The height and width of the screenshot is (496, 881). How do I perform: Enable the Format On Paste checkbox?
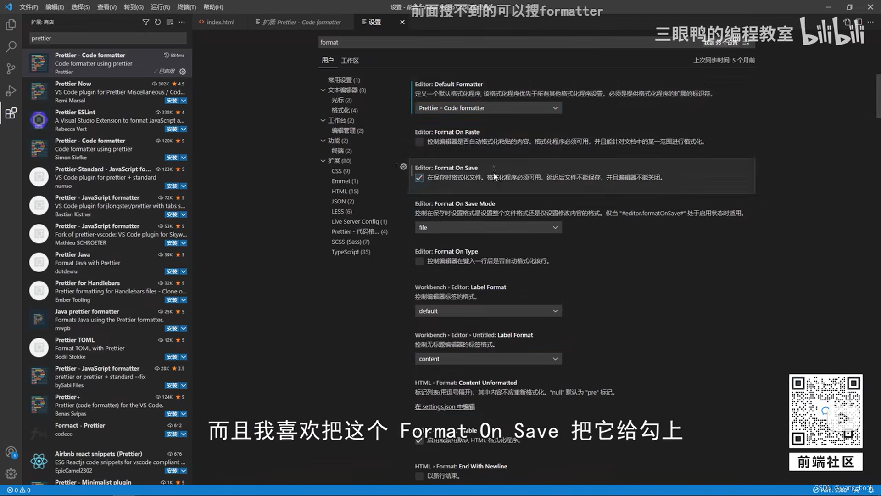(419, 142)
